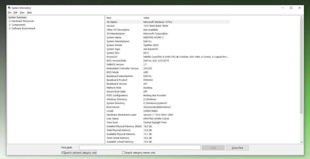Viewport: 310px width, 159px height.
Task: Click value 'C:\Windows\system32'
Action: (x=155, y=103)
